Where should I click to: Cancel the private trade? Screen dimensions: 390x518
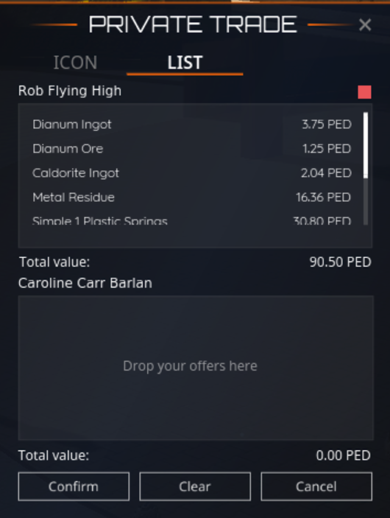316,486
